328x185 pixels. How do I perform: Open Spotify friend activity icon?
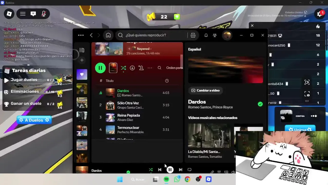215,35
